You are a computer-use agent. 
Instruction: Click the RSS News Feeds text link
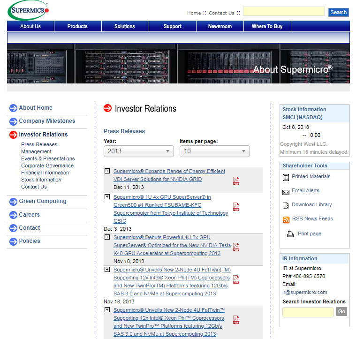tap(312, 219)
